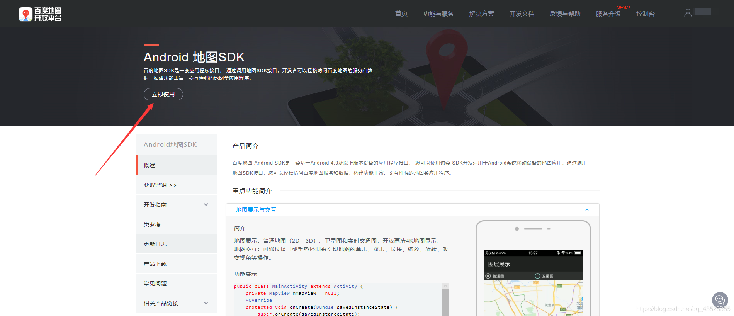The height and width of the screenshot is (316, 734).
Task: Click the Android 地图SDK banner title
Action: point(194,57)
